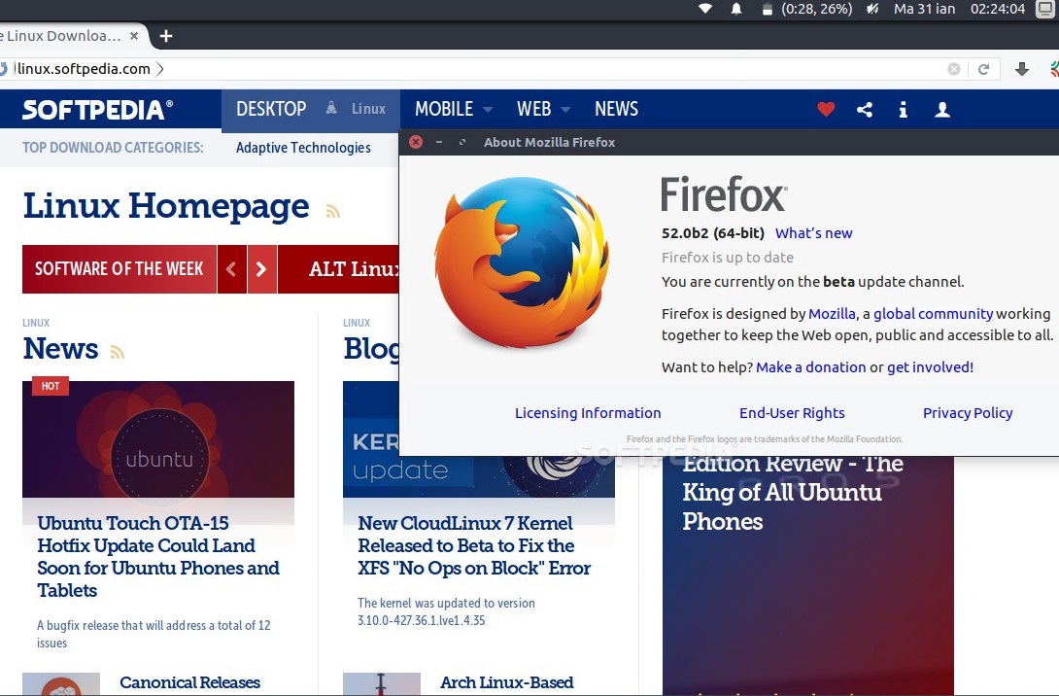Viewport: 1059px width, 696px height.
Task: Click the share icon in Softpedia header
Action: (x=865, y=109)
